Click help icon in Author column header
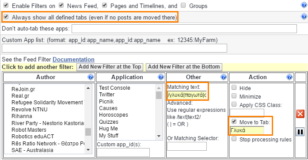The width and height of the screenshot is (308, 160). click(91, 77)
